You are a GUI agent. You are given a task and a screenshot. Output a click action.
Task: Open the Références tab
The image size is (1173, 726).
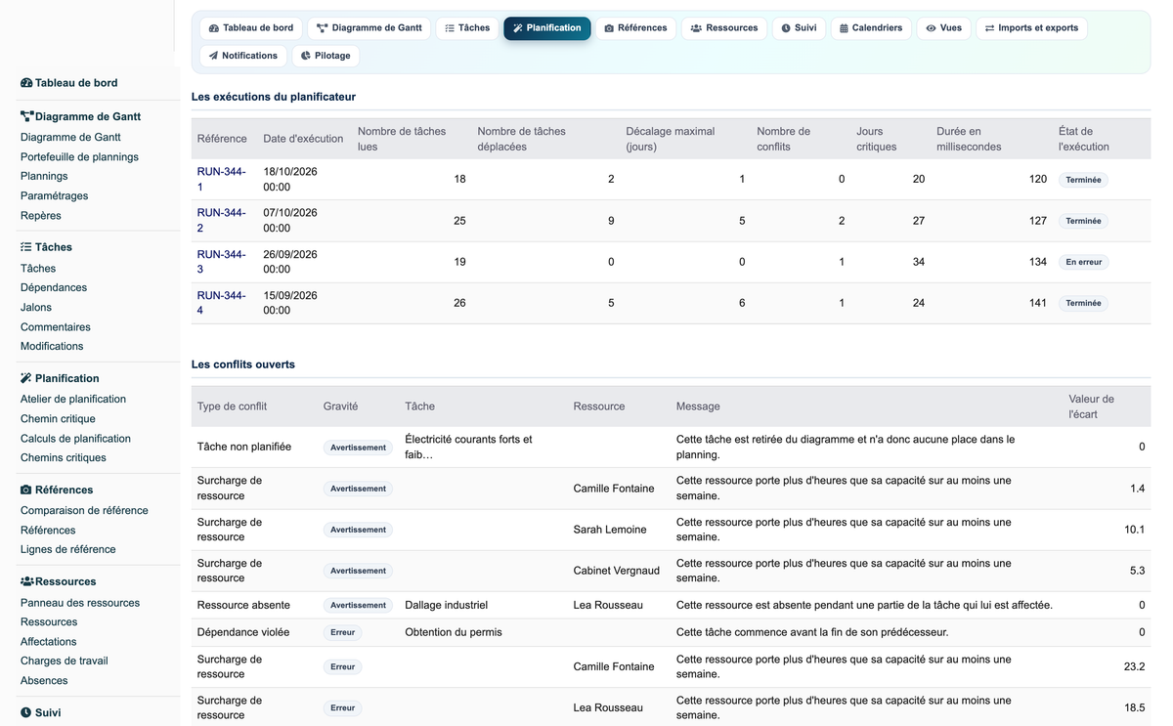coord(635,28)
